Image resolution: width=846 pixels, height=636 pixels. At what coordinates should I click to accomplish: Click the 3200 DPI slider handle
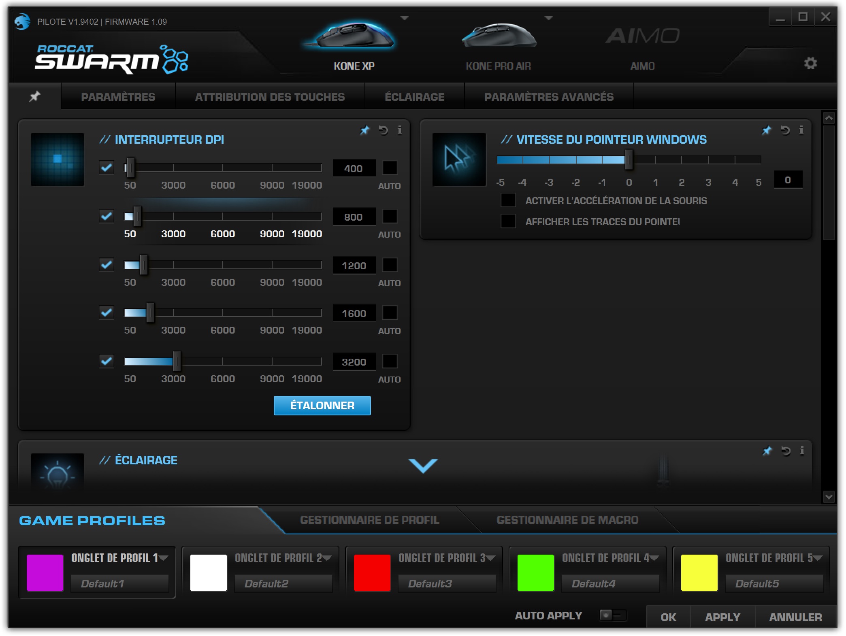(x=177, y=361)
